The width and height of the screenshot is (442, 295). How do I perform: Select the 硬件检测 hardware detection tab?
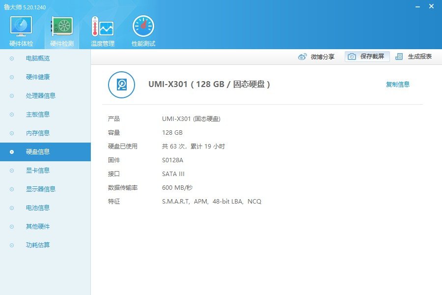pyautogui.click(x=62, y=31)
